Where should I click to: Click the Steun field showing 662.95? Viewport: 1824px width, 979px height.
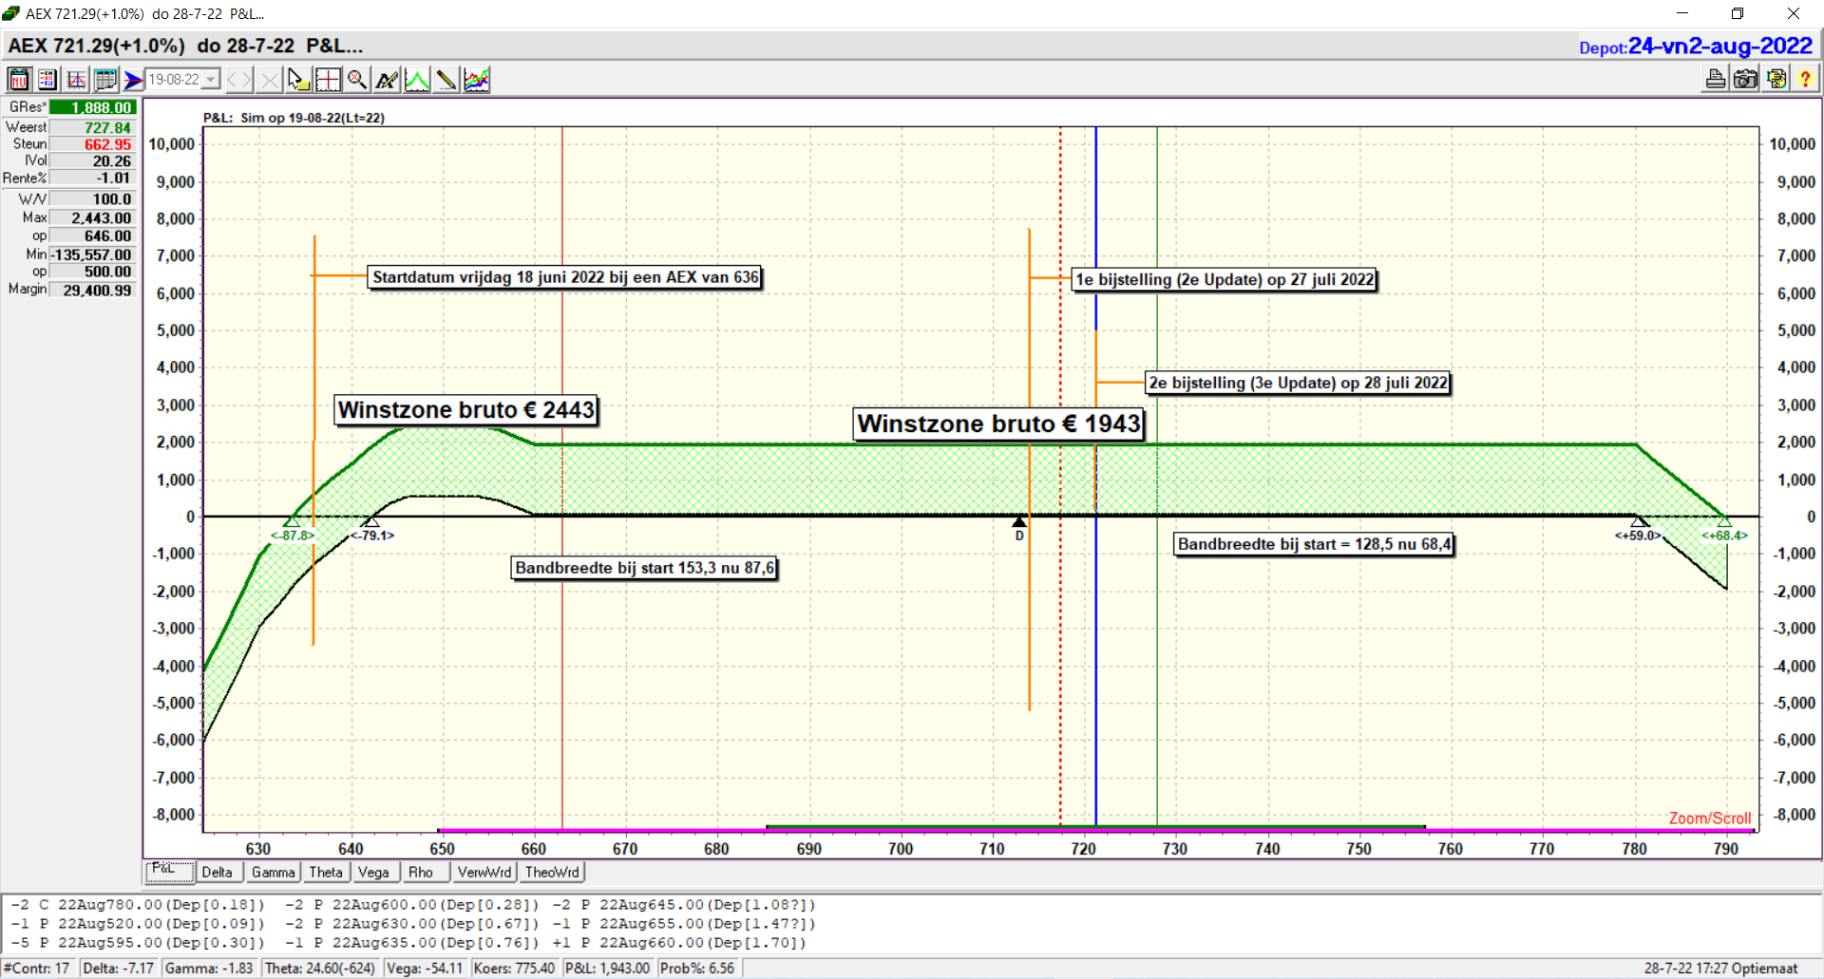[93, 144]
